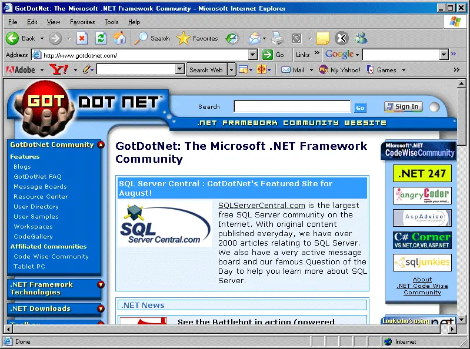Click the blue Go search button
The height and width of the screenshot is (349, 470).
point(360,108)
